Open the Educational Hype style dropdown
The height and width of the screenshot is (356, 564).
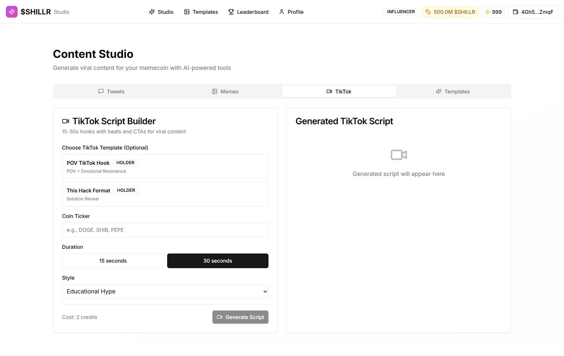pos(165,291)
